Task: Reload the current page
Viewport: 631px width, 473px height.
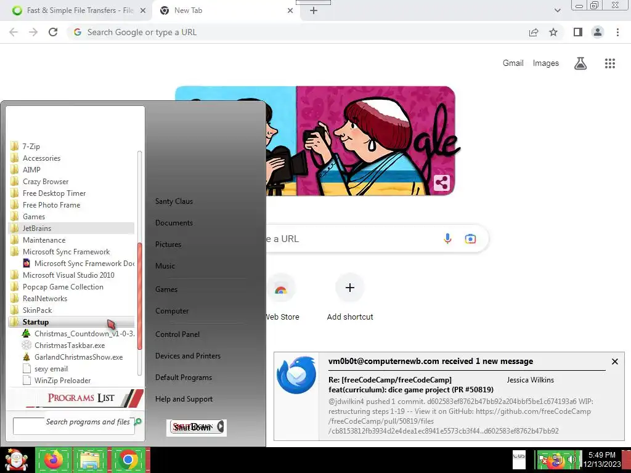Action: click(x=53, y=32)
